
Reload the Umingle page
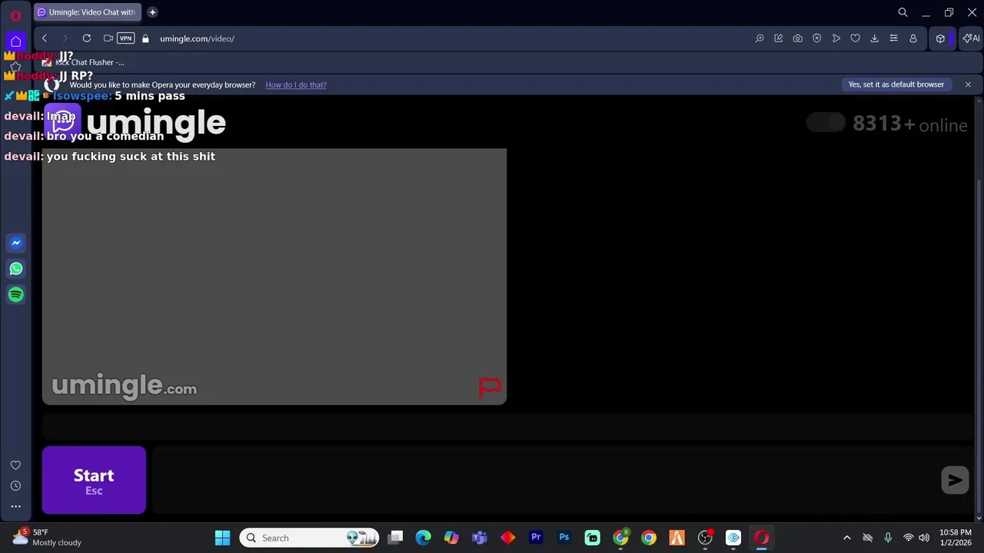(x=87, y=38)
